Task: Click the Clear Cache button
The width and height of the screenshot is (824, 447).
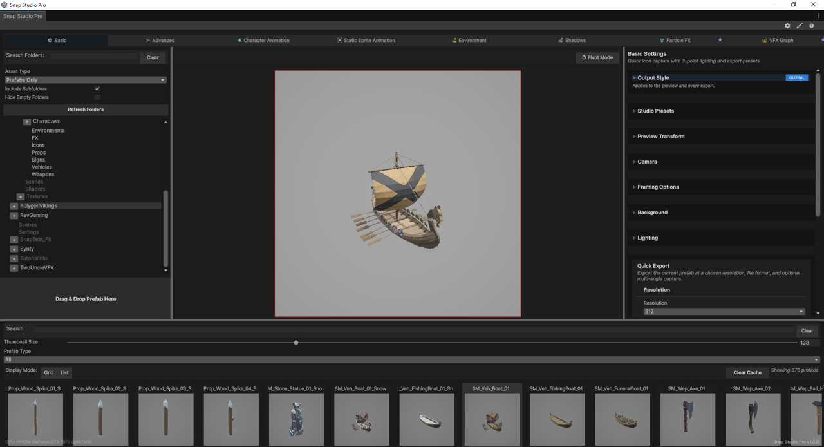Action: (747, 372)
